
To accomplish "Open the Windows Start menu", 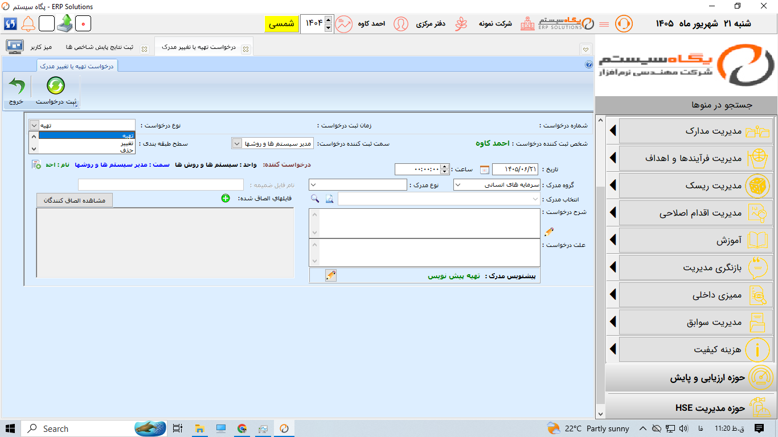I will (x=10, y=428).
